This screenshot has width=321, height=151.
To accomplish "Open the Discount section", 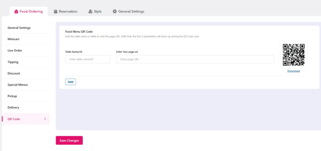I will click(26, 73).
